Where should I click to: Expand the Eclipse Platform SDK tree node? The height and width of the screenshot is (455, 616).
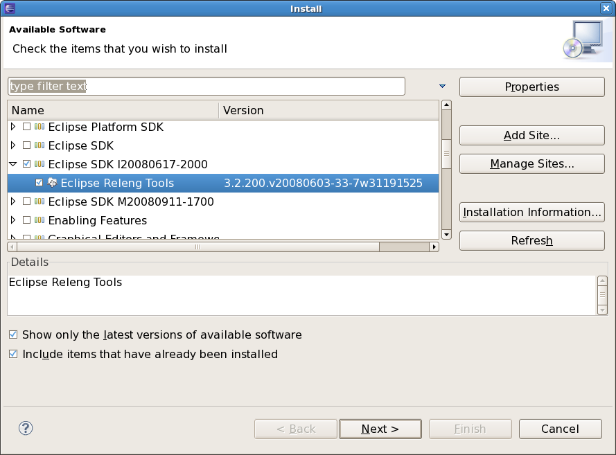coord(13,127)
